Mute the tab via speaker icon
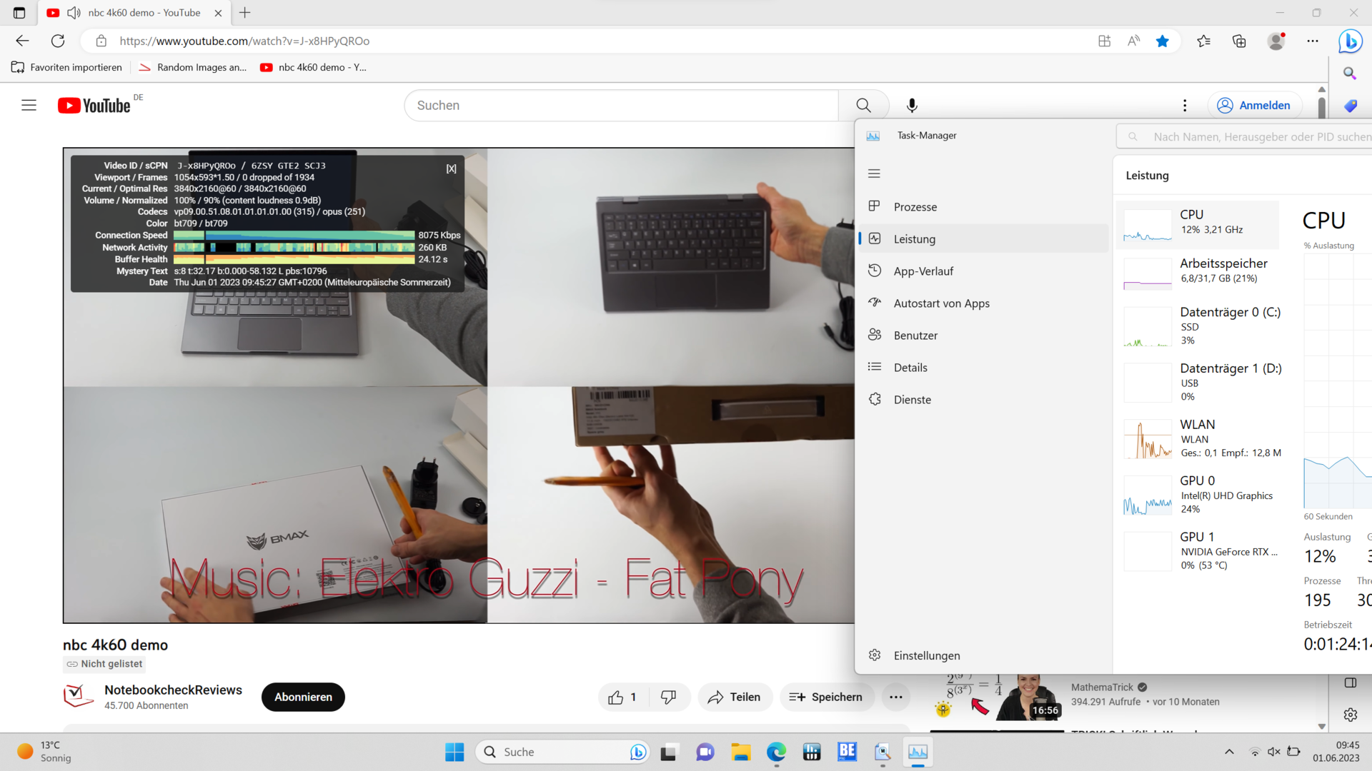Screen dimensions: 1372x771 (x=74, y=13)
